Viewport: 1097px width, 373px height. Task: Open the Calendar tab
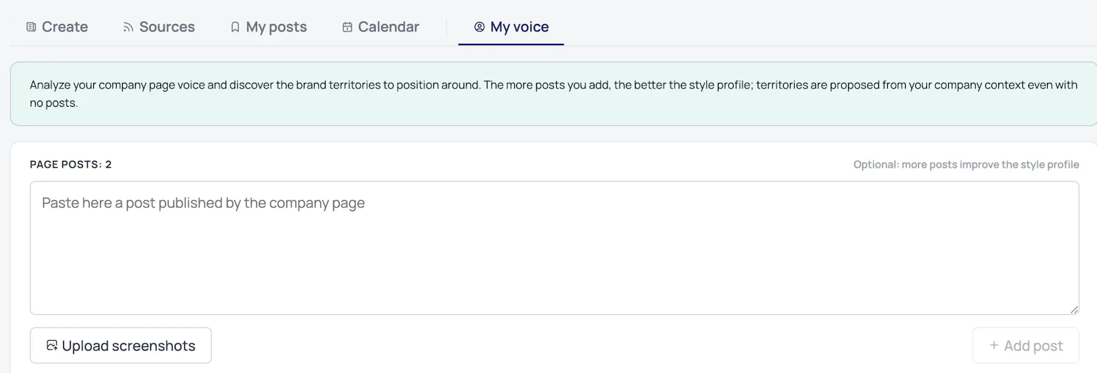[x=381, y=27]
